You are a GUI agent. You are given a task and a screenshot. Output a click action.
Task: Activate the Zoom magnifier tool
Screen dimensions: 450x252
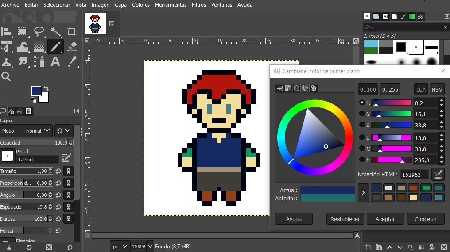point(6,76)
